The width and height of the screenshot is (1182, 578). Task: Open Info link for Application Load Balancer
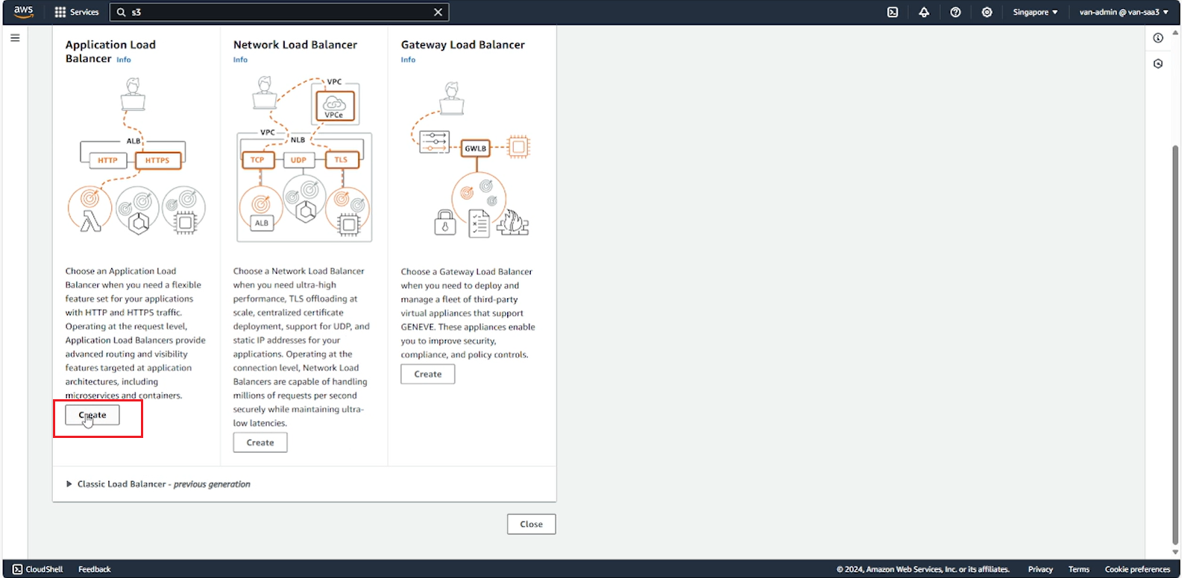coord(124,60)
